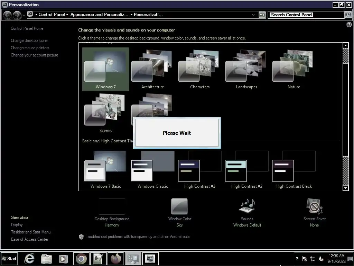Select the High Contrast Black theme
Screen dimensions: 354x266
[294, 170]
